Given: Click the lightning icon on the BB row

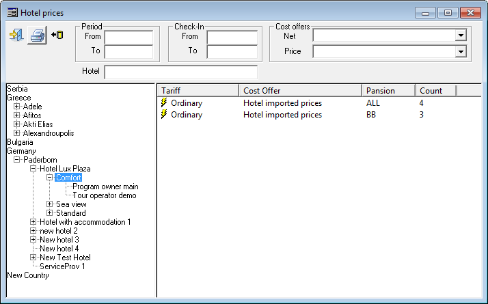Looking at the screenshot, I should tap(164, 115).
